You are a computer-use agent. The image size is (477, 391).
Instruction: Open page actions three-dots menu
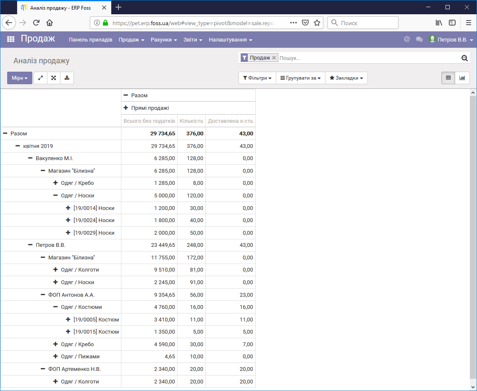coord(293,23)
